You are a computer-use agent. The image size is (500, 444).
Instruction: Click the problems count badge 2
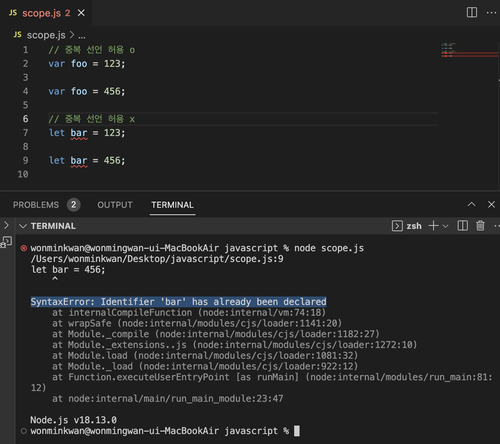pyautogui.click(x=74, y=205)
